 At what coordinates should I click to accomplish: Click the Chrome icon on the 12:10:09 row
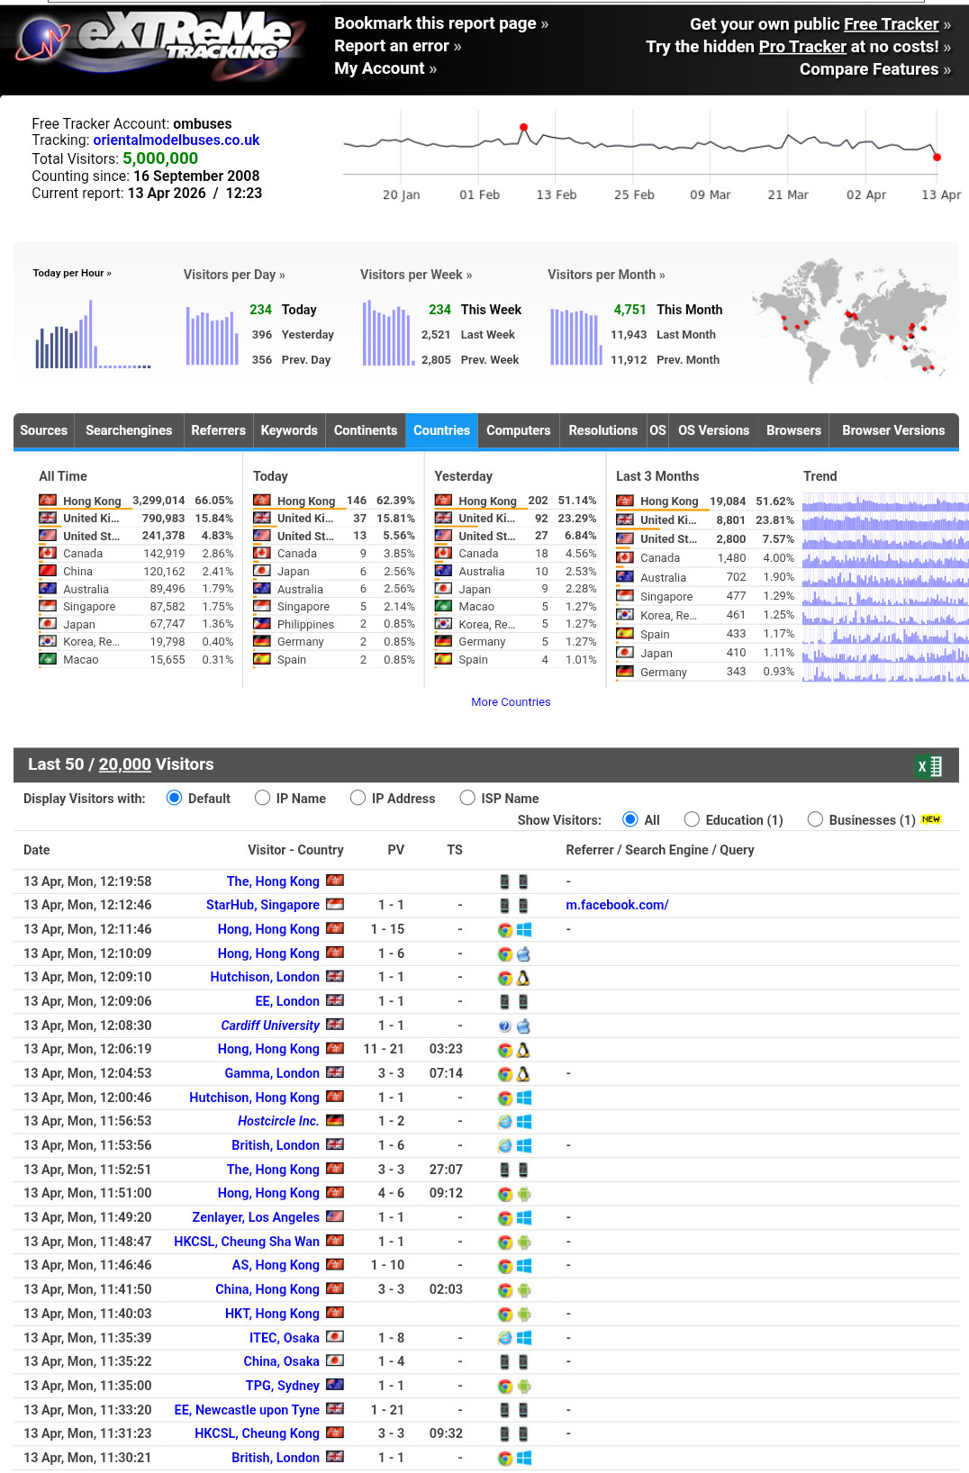tap(505, 953)
